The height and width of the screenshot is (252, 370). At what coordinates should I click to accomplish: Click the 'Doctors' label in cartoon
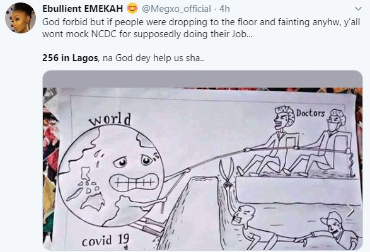tap(311, 113)
